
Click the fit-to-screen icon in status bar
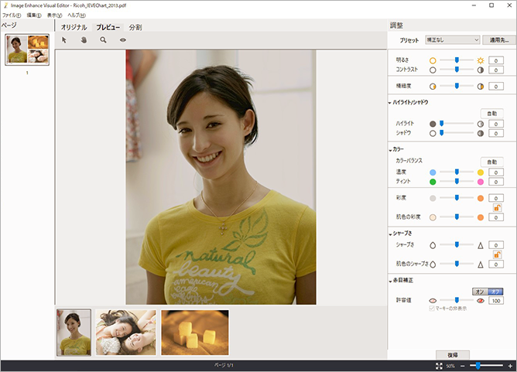[x=439, y=365]
